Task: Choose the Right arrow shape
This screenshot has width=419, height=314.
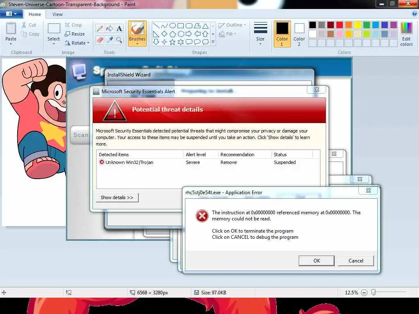Action: [x=189, y=34]
